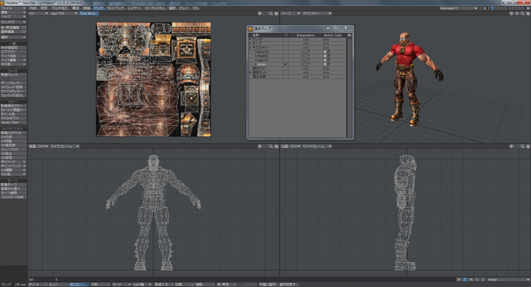Switch to the セットアップ tab
531x287 pixels.
click(116, 8)
